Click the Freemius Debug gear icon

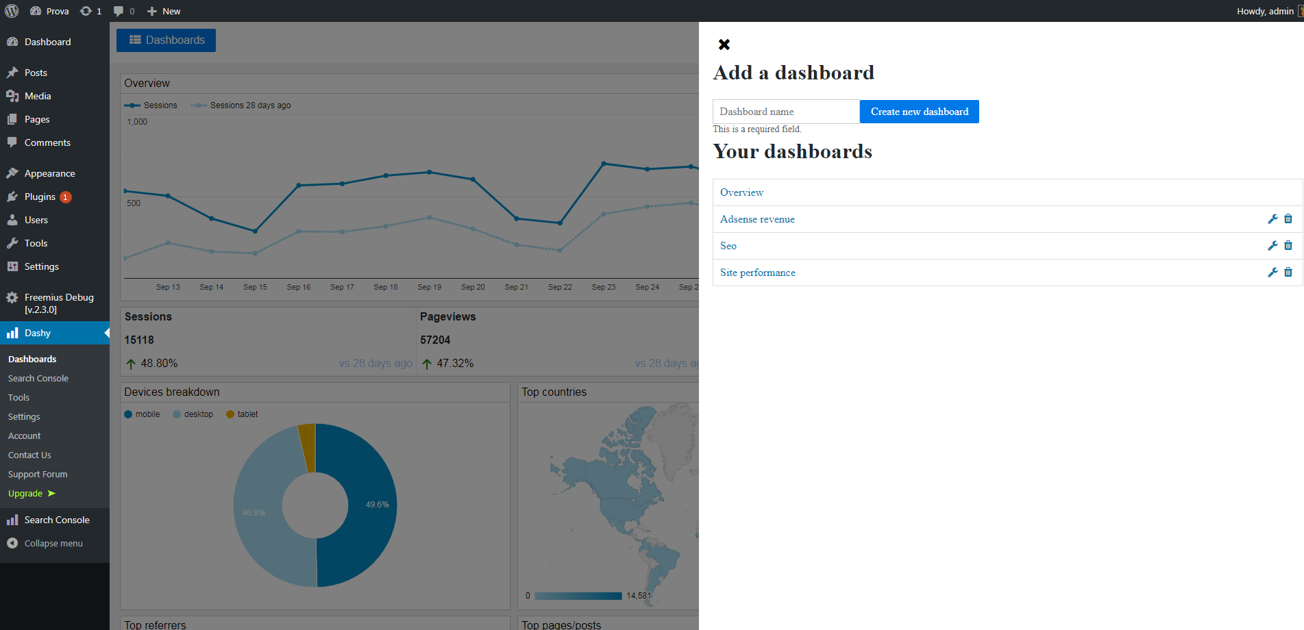coord(12,297)
